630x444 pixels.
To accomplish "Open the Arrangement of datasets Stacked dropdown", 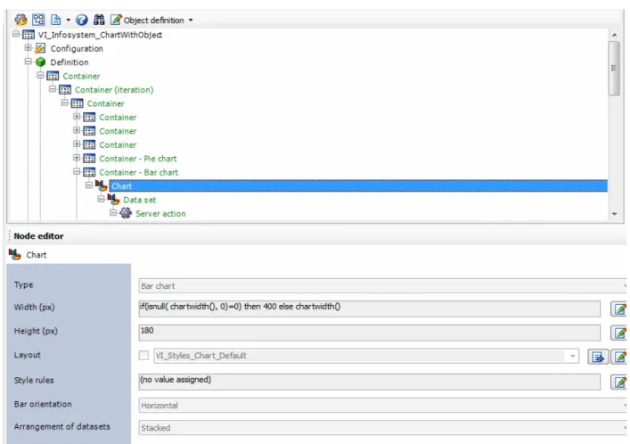I will 382,428.
